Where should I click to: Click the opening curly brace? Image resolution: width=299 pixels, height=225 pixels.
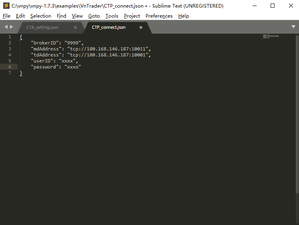[21, 37]
